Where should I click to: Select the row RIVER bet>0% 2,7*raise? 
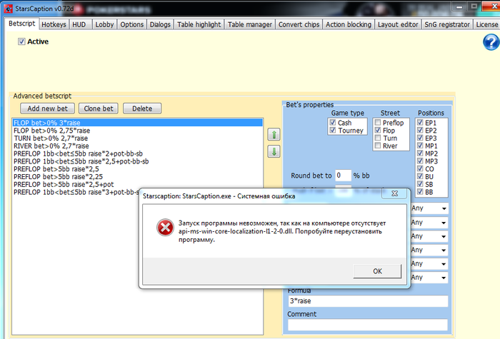(x=137, y=146)
